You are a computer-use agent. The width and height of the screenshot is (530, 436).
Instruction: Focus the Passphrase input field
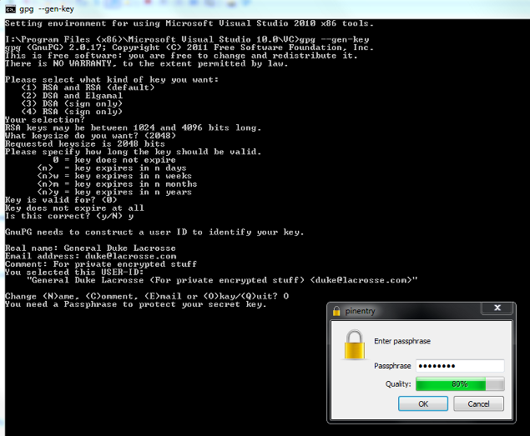[x=459, y=366]
